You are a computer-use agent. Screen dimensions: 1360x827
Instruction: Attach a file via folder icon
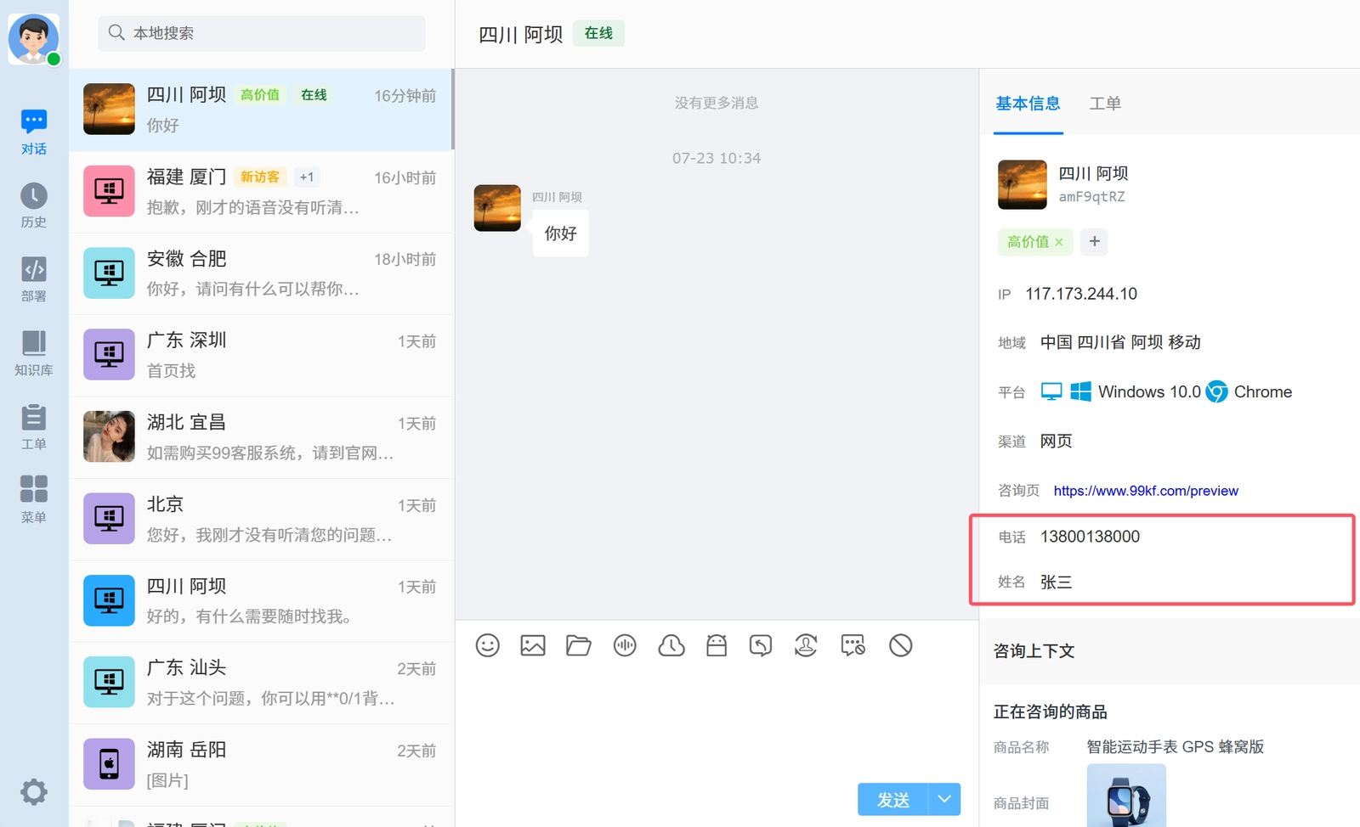tap(579, 645)
